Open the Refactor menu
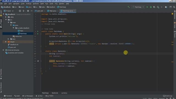The width and height of the screenshot is (176, 99). pos(36,4)
